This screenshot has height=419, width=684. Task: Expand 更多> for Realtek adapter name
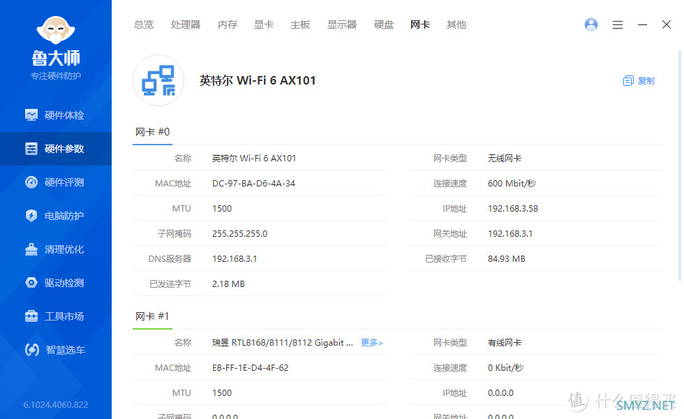click(371, 343)
